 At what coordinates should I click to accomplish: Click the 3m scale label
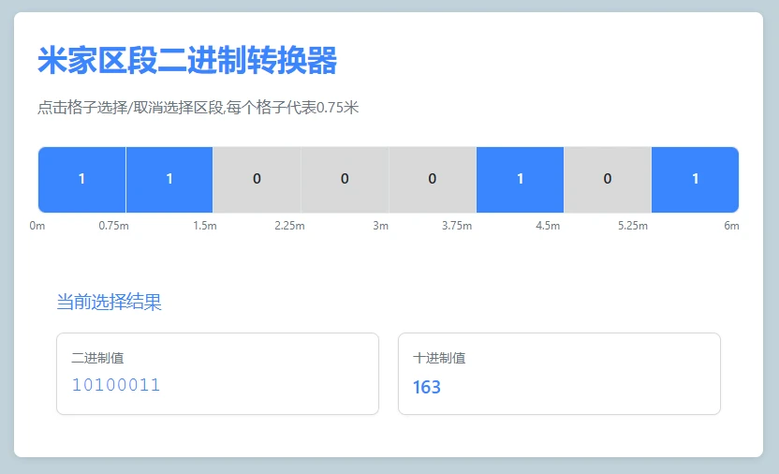381,226
